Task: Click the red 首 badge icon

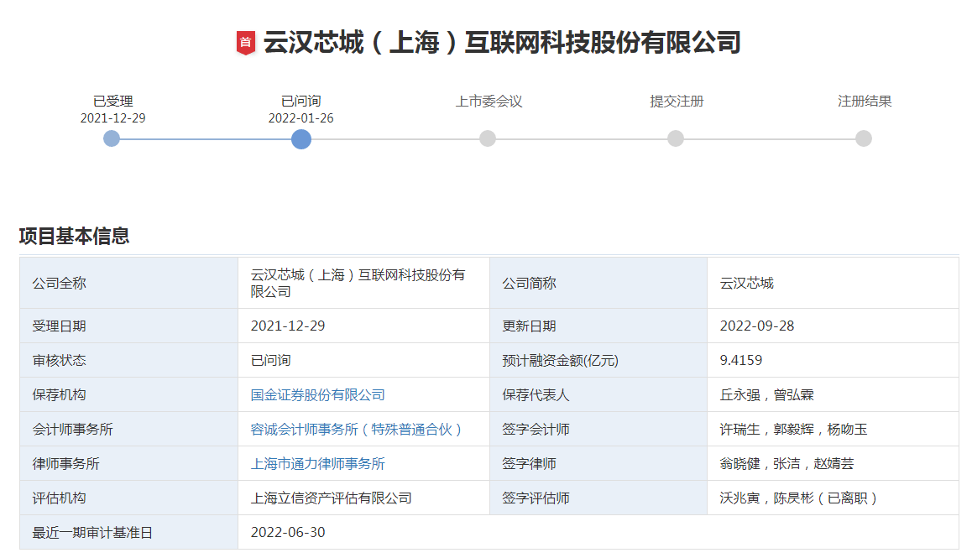Action: [x=246, y=43]
